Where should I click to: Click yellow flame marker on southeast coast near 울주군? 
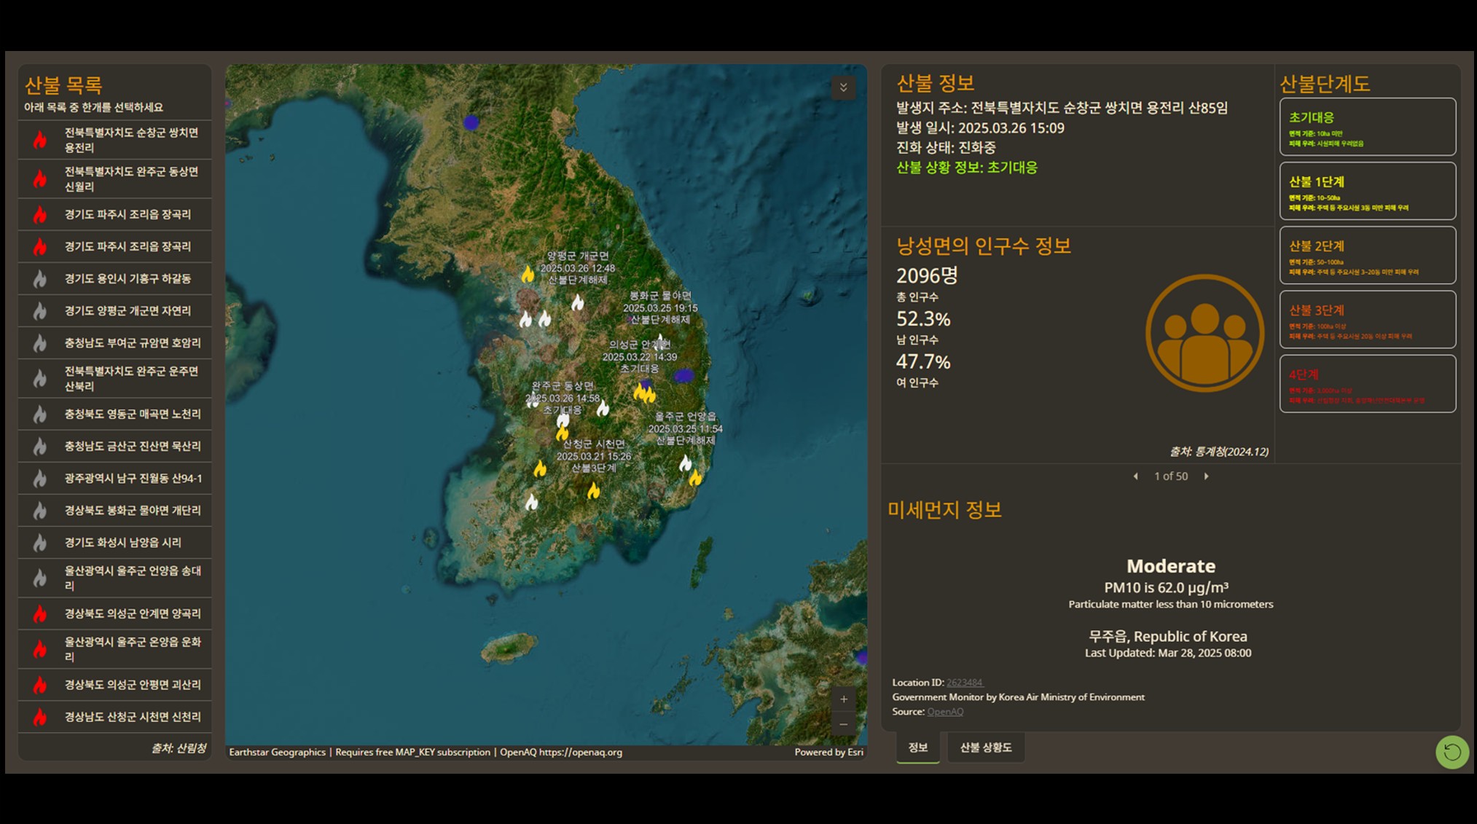coord(695,477)
